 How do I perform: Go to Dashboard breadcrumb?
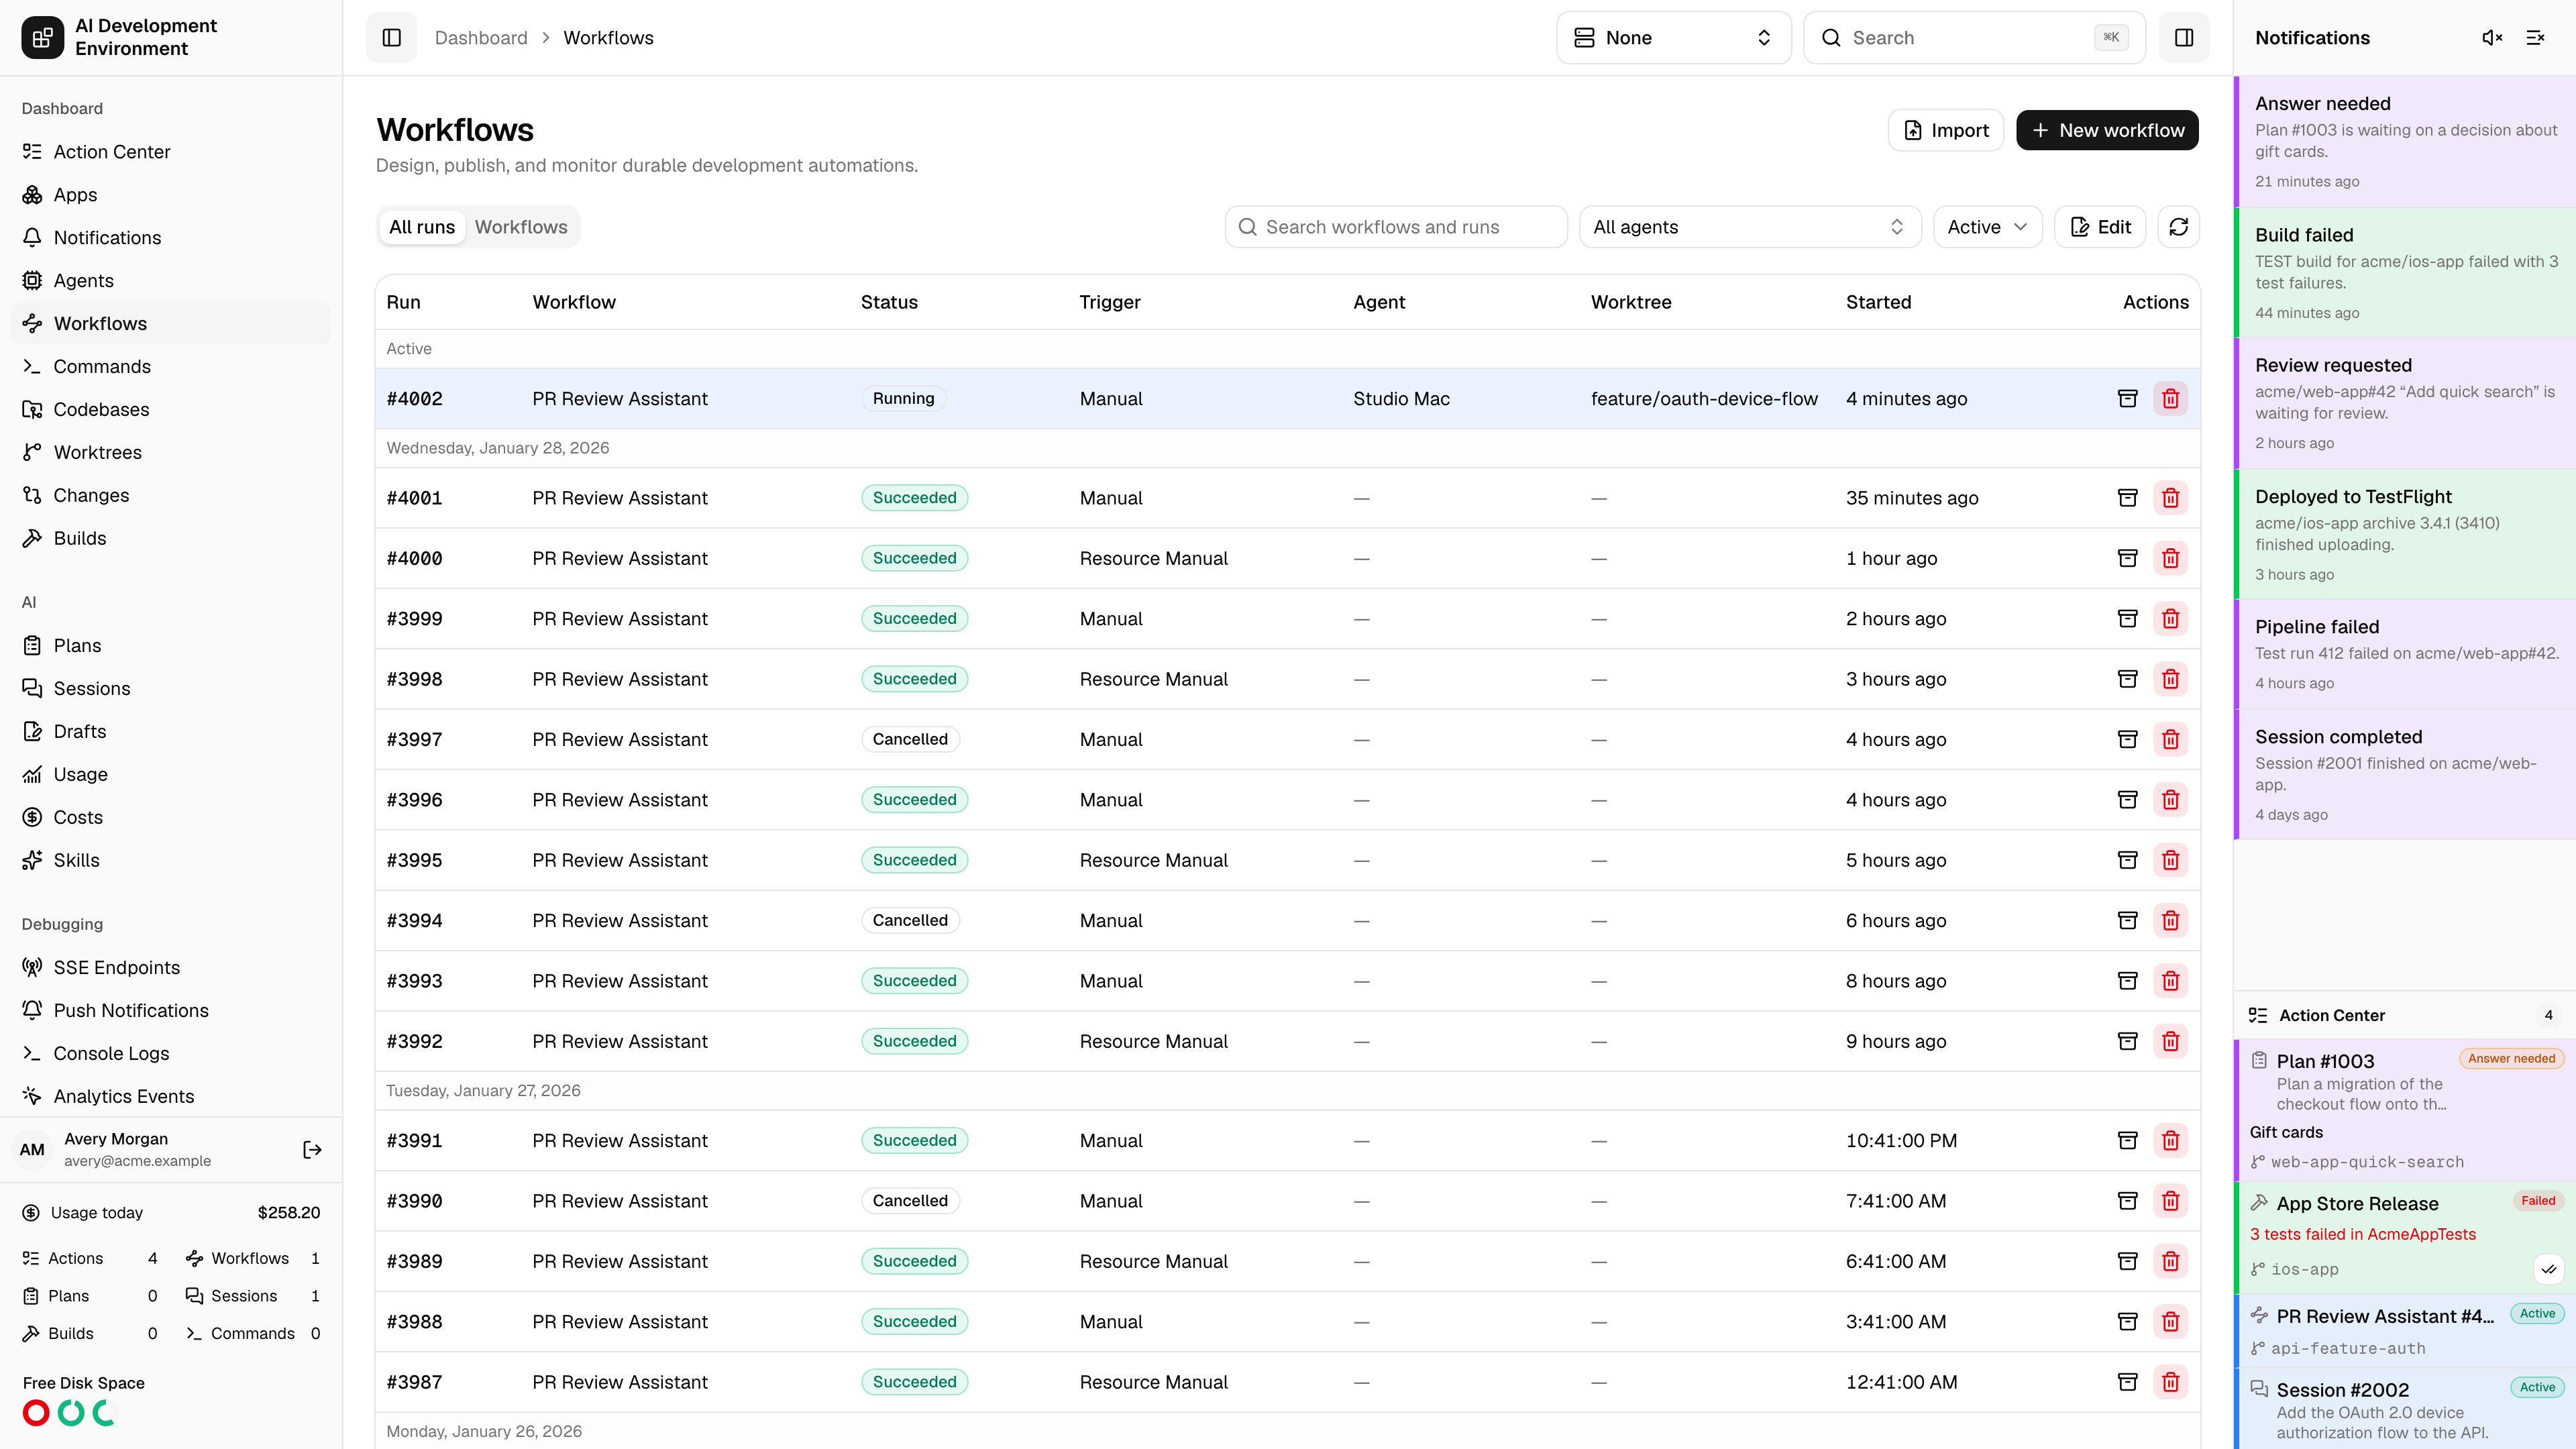click(481, 38)
